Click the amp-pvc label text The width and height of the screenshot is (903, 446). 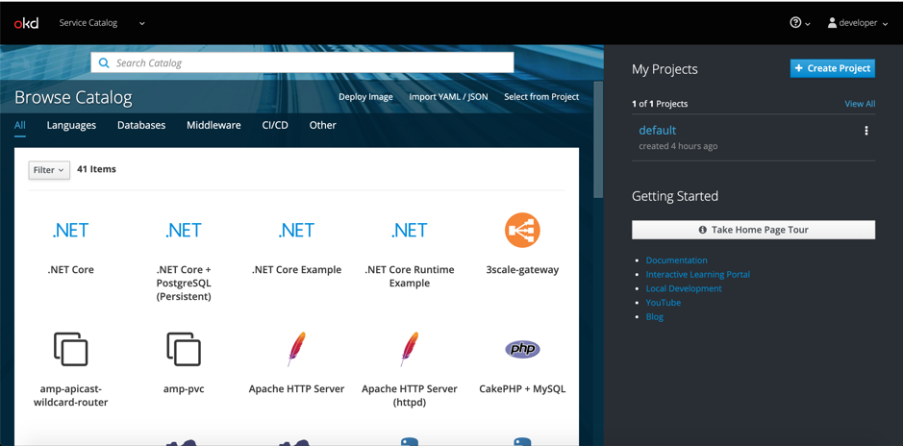click(x=184, y=388)
